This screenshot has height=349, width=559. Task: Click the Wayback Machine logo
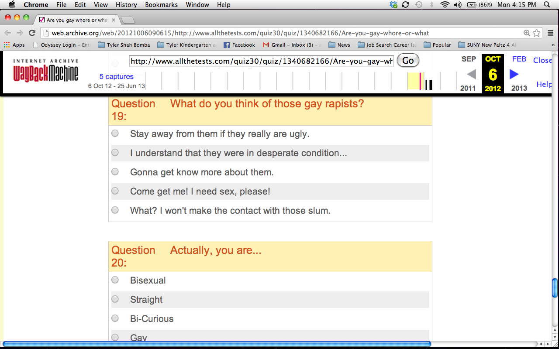pos(46,71)
